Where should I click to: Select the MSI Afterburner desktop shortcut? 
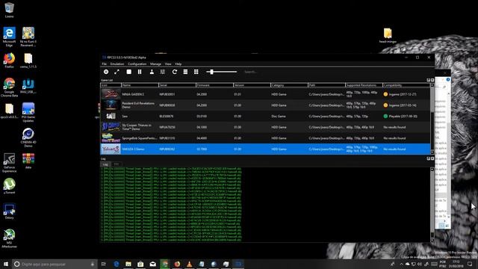tap(9, 238)
